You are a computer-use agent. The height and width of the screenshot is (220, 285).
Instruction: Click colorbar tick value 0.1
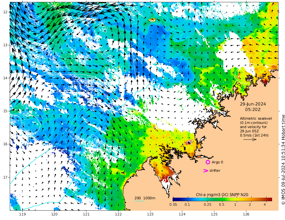click(x=187, y=204)
